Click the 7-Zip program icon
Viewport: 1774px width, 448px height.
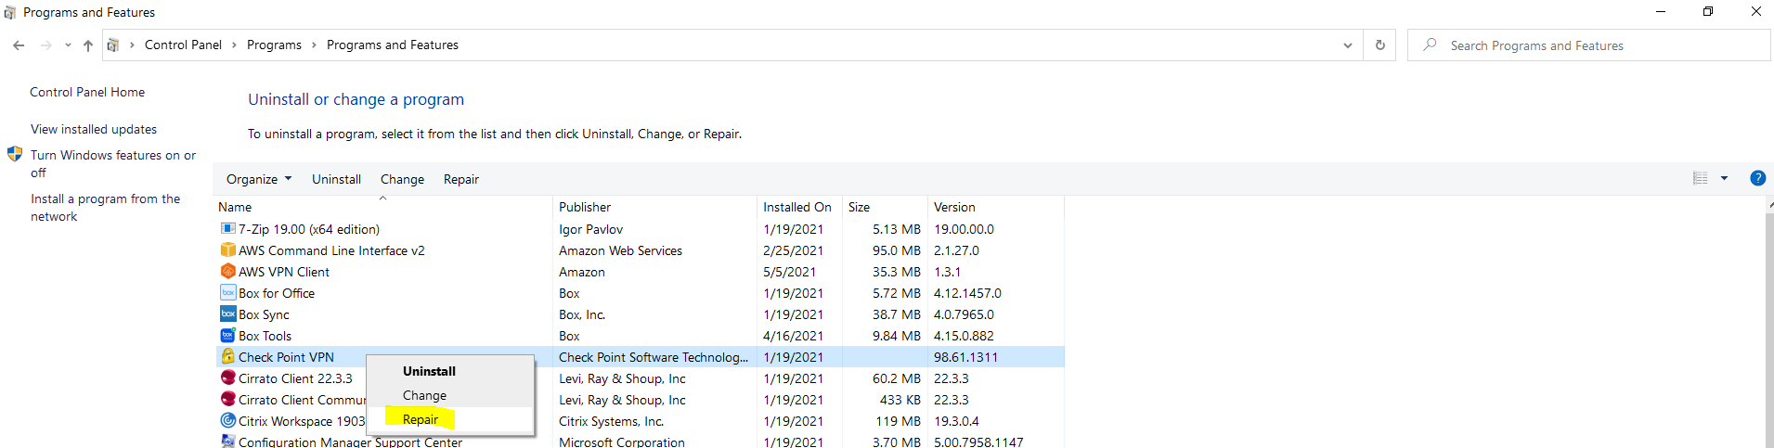coord(227,228)
